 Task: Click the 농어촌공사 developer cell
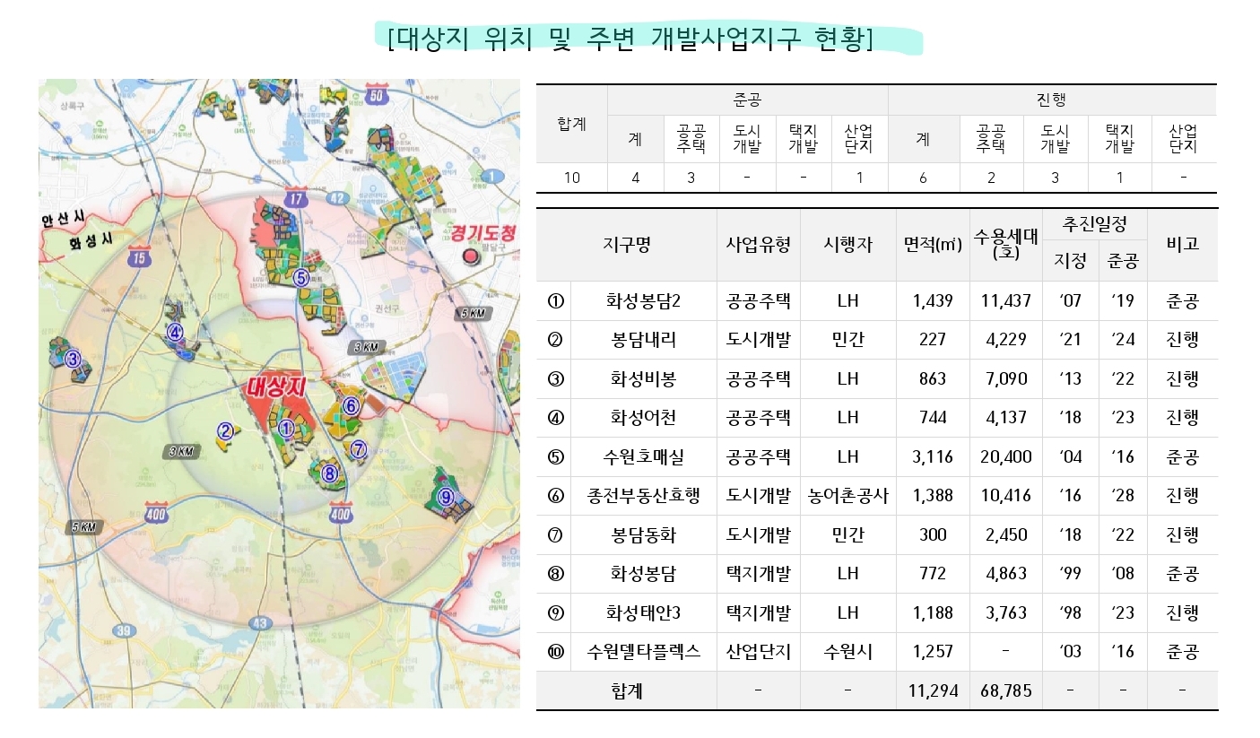847,496
